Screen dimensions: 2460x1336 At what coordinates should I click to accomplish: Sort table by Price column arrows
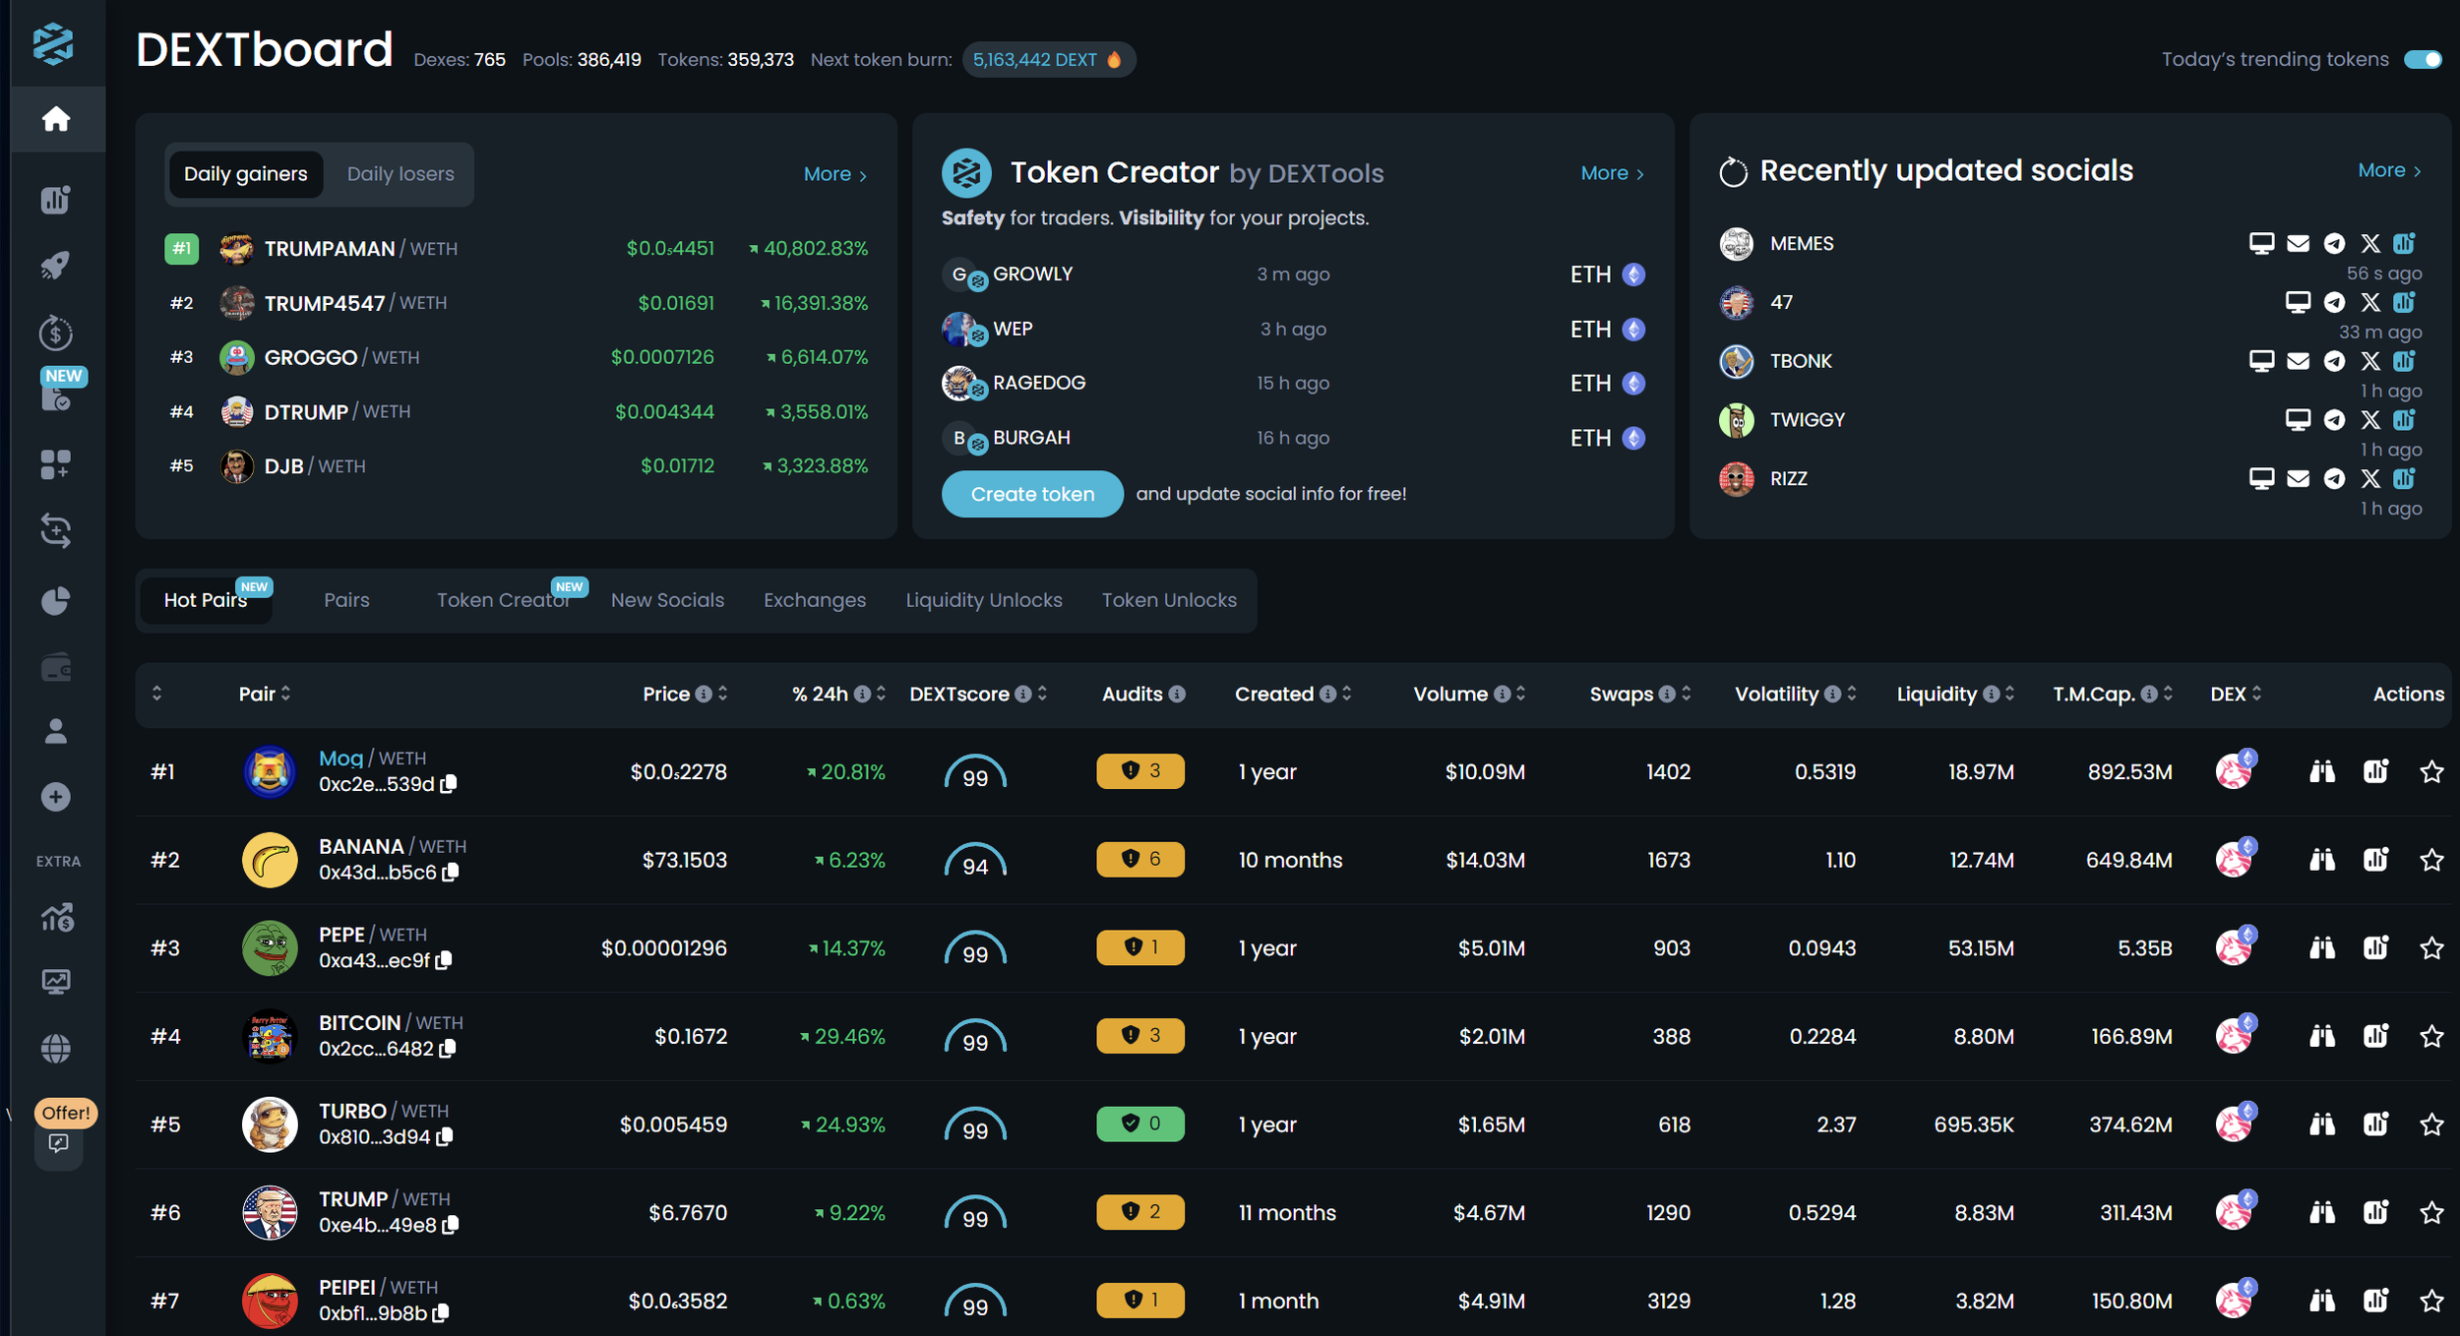click(x=723, y=694)
